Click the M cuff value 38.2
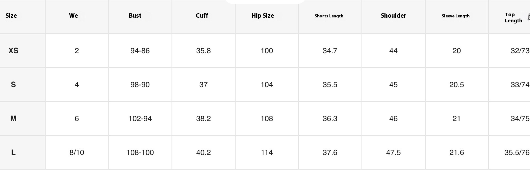 [x=204, y=119]
